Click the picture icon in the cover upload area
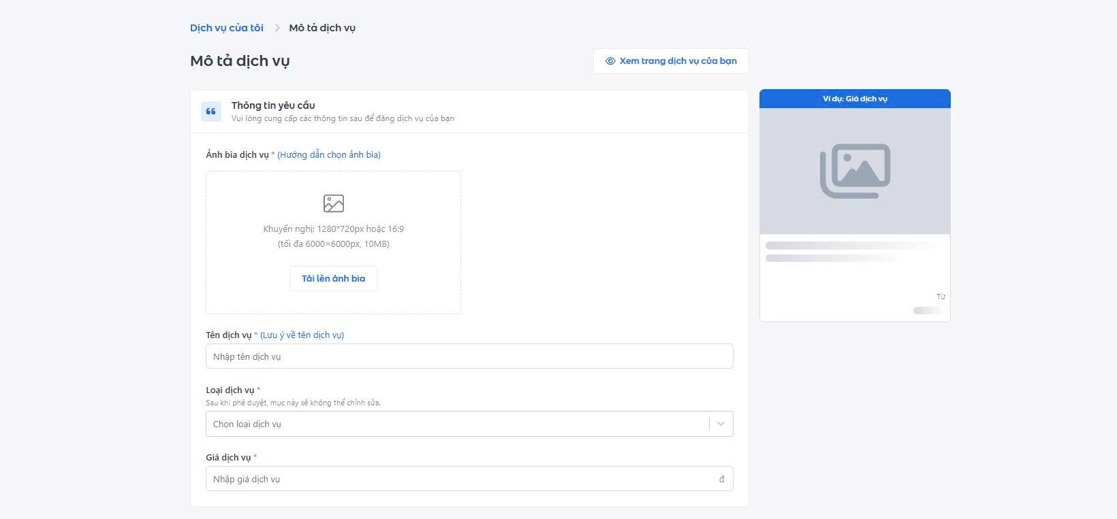The height and width of the screenshot is (519, 1117). [x=333, y=203]
